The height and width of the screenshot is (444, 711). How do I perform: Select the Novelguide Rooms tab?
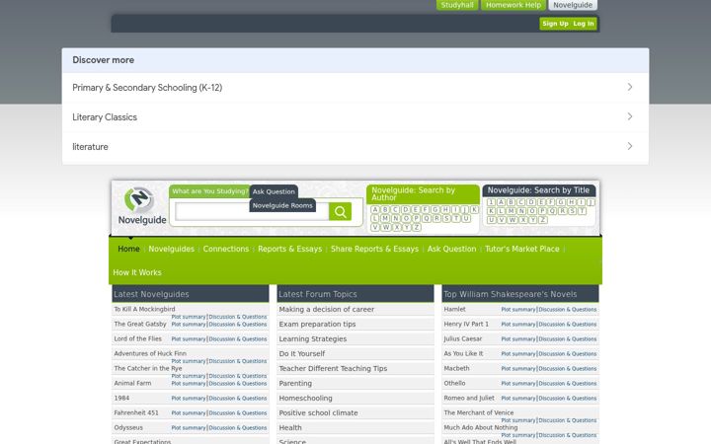click(x=282, y=205)
